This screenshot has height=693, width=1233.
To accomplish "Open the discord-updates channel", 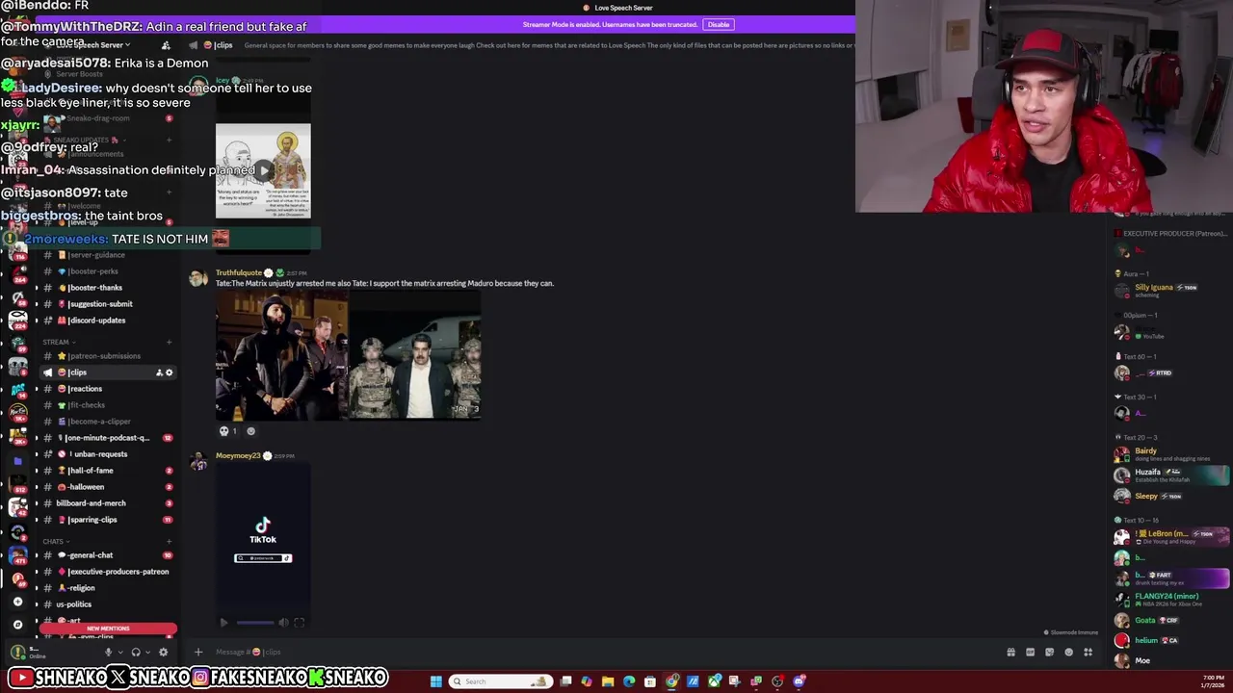I will click(106, 321).
